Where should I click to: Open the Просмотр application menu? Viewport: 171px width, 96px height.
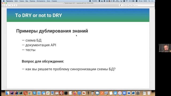click(x=10, y=1)
